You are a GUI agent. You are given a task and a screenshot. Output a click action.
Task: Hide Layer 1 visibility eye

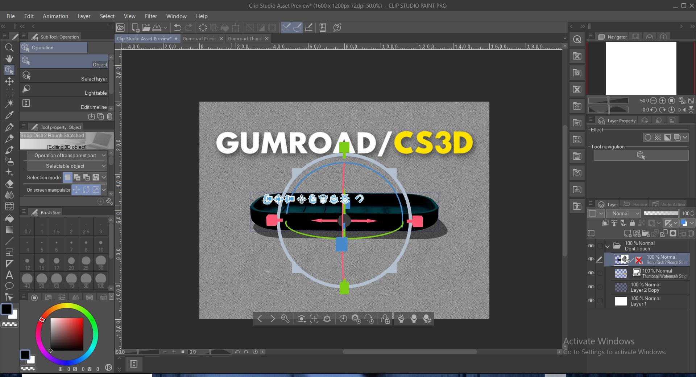tap(591, 301)
